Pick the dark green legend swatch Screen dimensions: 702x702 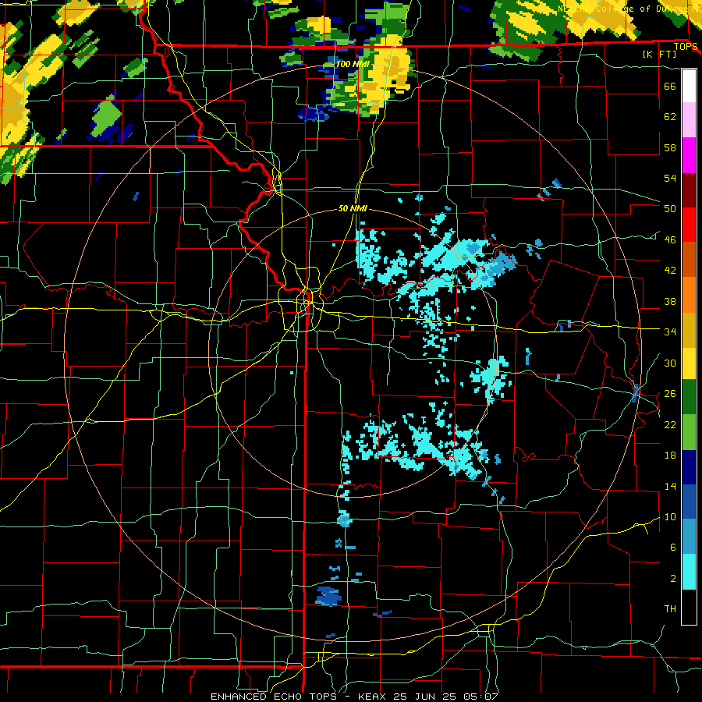pos(689,397)
